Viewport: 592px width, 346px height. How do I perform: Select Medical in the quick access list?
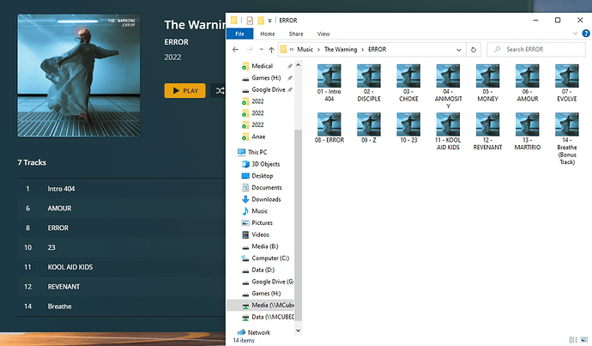pyautogui.click(x=263, y=66)
